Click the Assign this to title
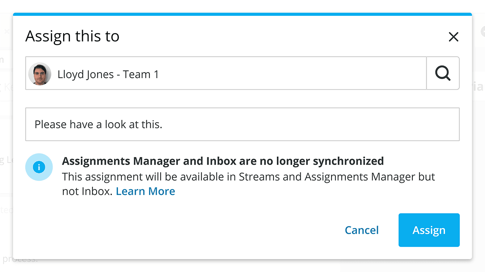Viewport: 485px width, 272px height. tap(72, 37)
